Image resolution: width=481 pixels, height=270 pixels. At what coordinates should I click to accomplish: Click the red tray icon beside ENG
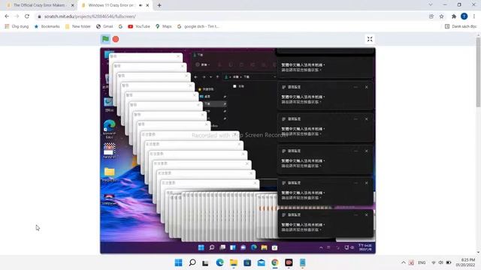click(x=411, y=262)
